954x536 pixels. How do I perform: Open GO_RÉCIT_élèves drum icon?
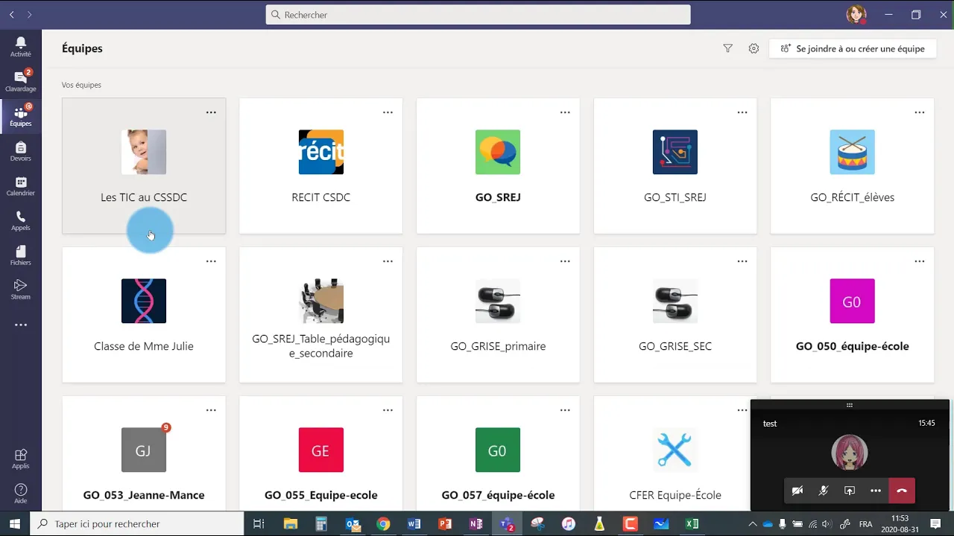(x=852, y=152)
